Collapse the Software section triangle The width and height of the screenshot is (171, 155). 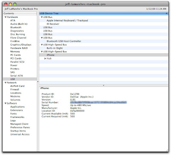(x=6, y=103)
